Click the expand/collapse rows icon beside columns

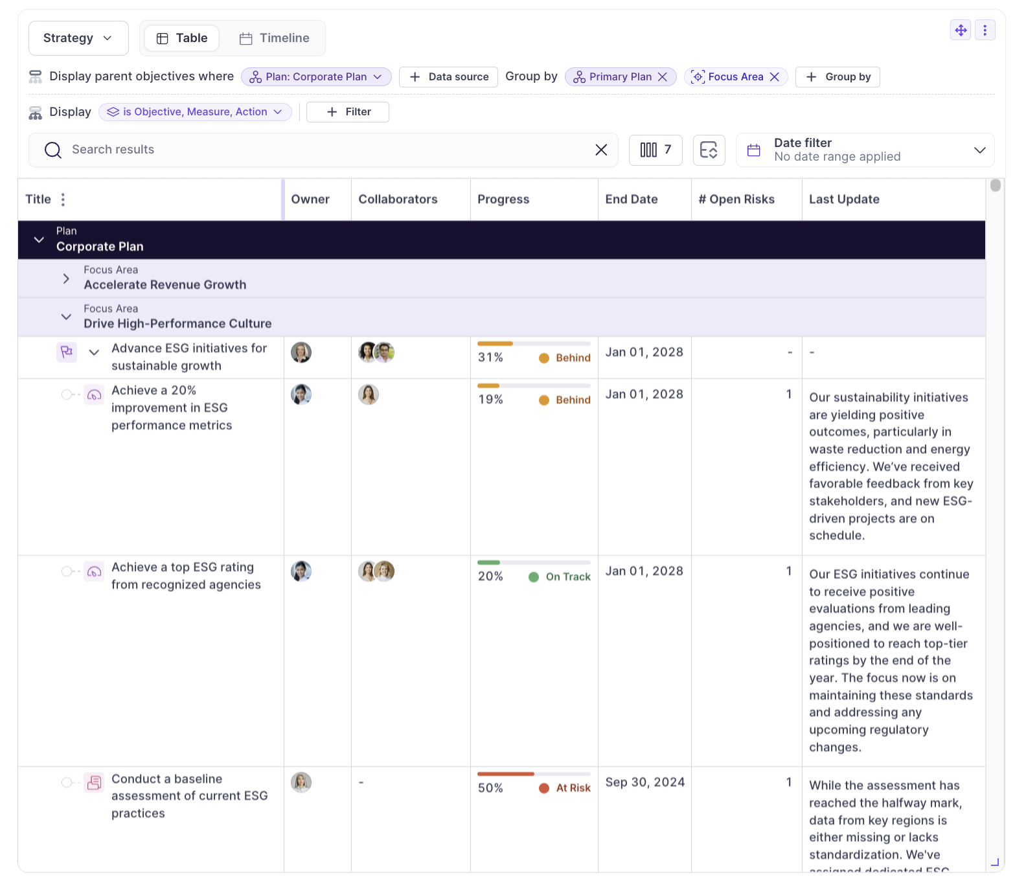click(709, 150)
